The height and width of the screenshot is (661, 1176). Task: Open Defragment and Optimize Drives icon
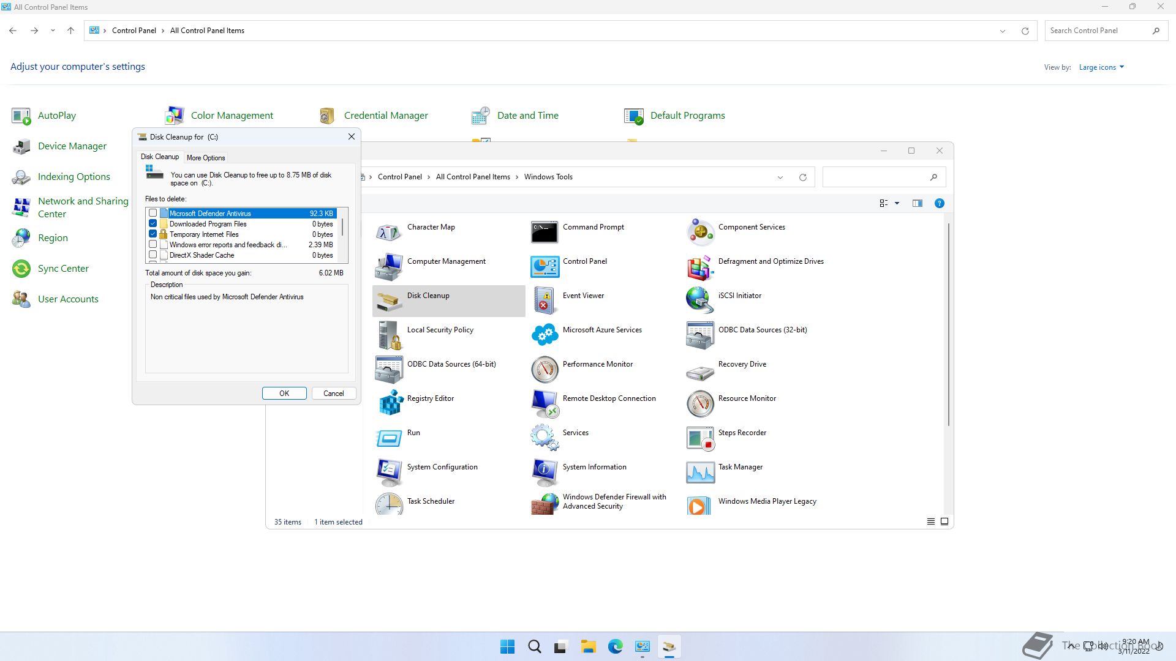coord(699,267)
